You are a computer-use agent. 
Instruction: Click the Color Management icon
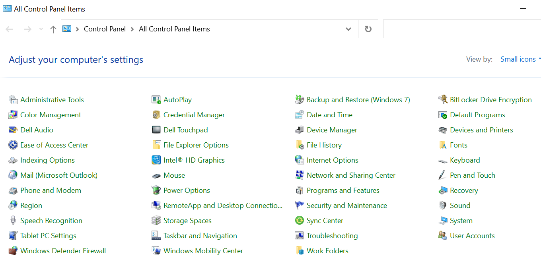click(13, 115)
